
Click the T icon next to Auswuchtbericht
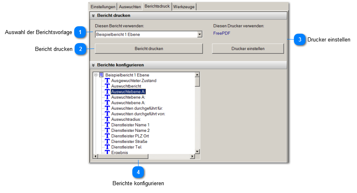coord(108,86)
